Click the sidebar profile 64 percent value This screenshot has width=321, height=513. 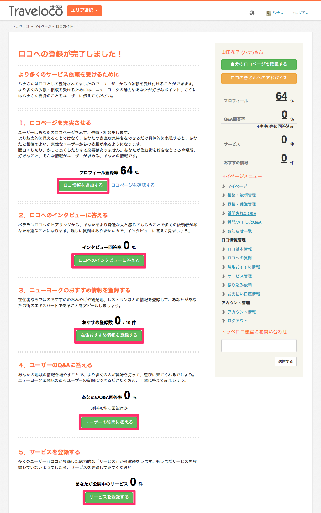(282, 96)
